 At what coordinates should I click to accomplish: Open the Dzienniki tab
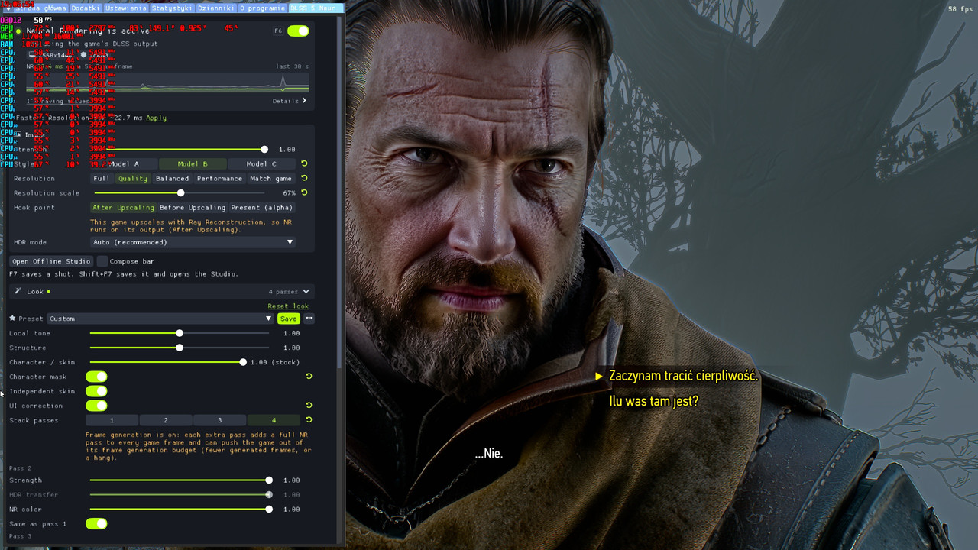pos(216,8)
